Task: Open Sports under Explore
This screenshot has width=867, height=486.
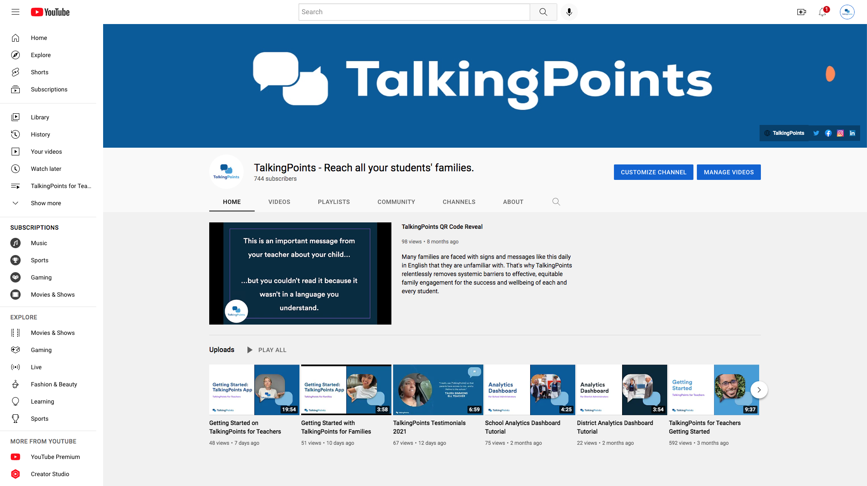Action: click(48, 419)
